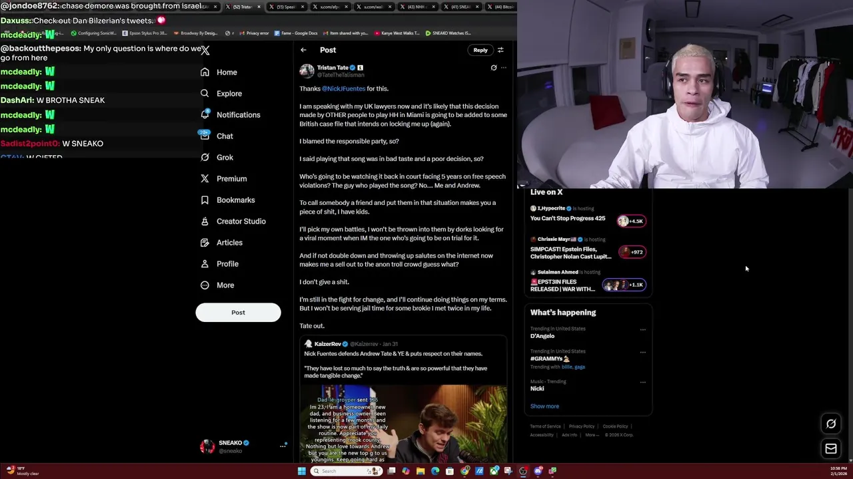Open the D'Angelo trending topic
This screenshot has height=479, width=853.
coord(542,336)
